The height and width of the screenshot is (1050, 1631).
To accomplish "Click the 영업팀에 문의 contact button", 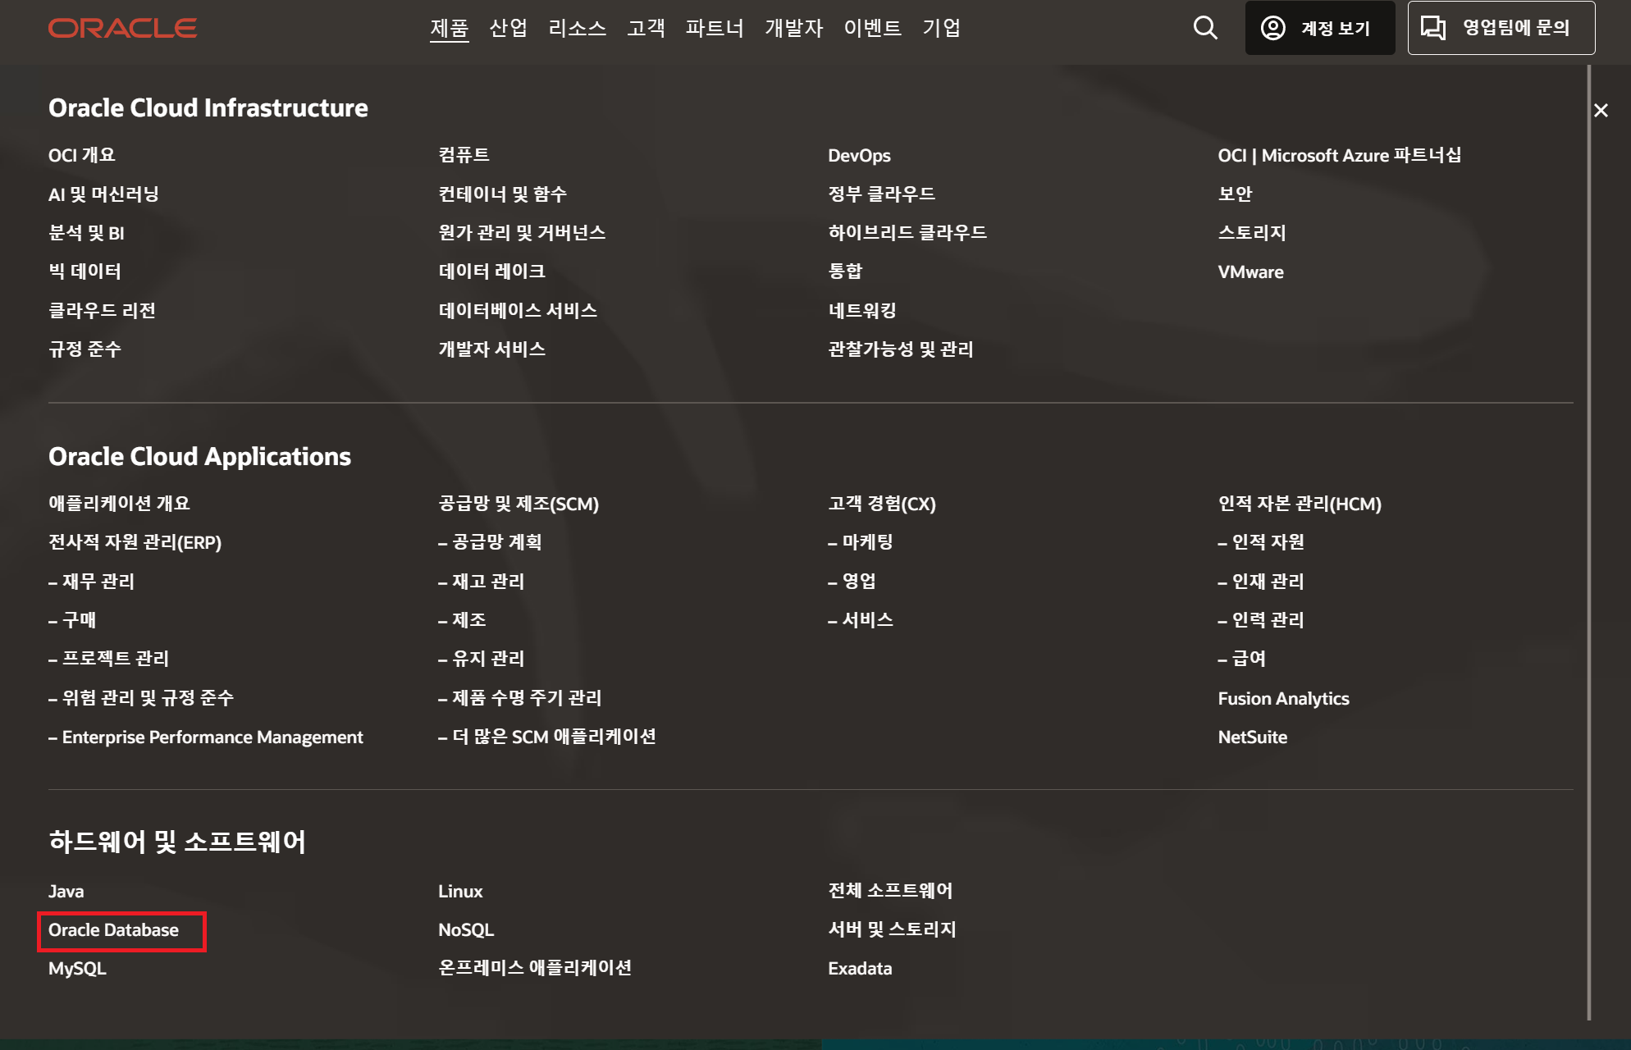I will (1501, 28).
